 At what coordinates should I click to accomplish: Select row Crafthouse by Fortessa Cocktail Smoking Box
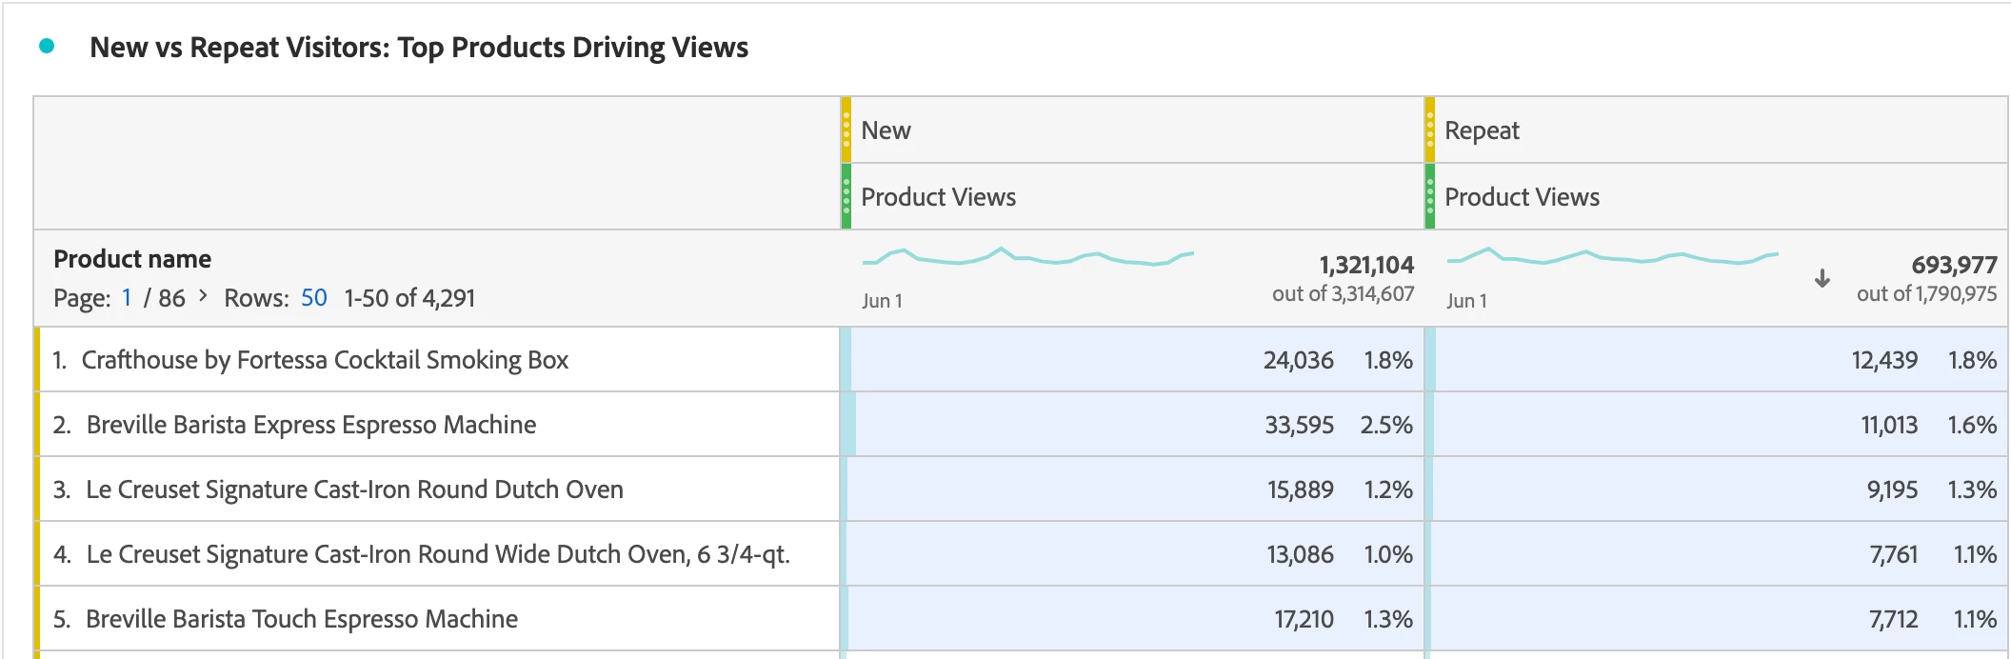[437, 359]
